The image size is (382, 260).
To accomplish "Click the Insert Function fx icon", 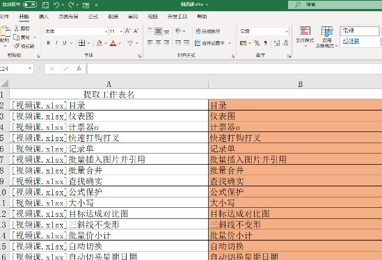I will (79, 69).
